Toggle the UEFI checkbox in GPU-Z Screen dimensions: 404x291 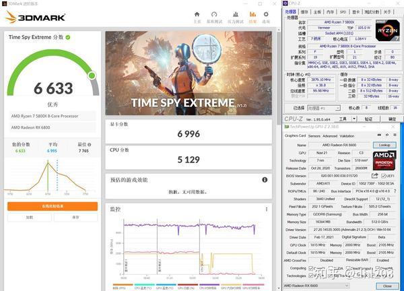(383, 176)
